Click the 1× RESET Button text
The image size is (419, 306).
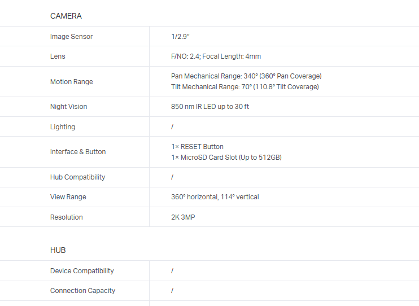[197, 147]
